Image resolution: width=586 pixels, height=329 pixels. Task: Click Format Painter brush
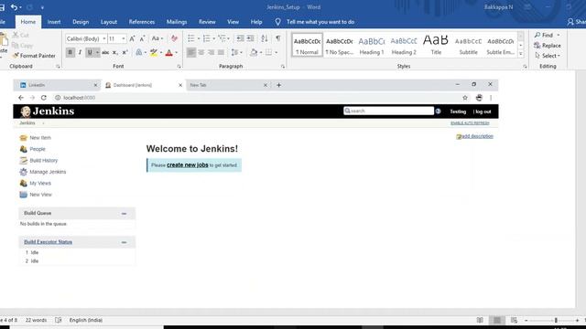click(x=34, y=56)
